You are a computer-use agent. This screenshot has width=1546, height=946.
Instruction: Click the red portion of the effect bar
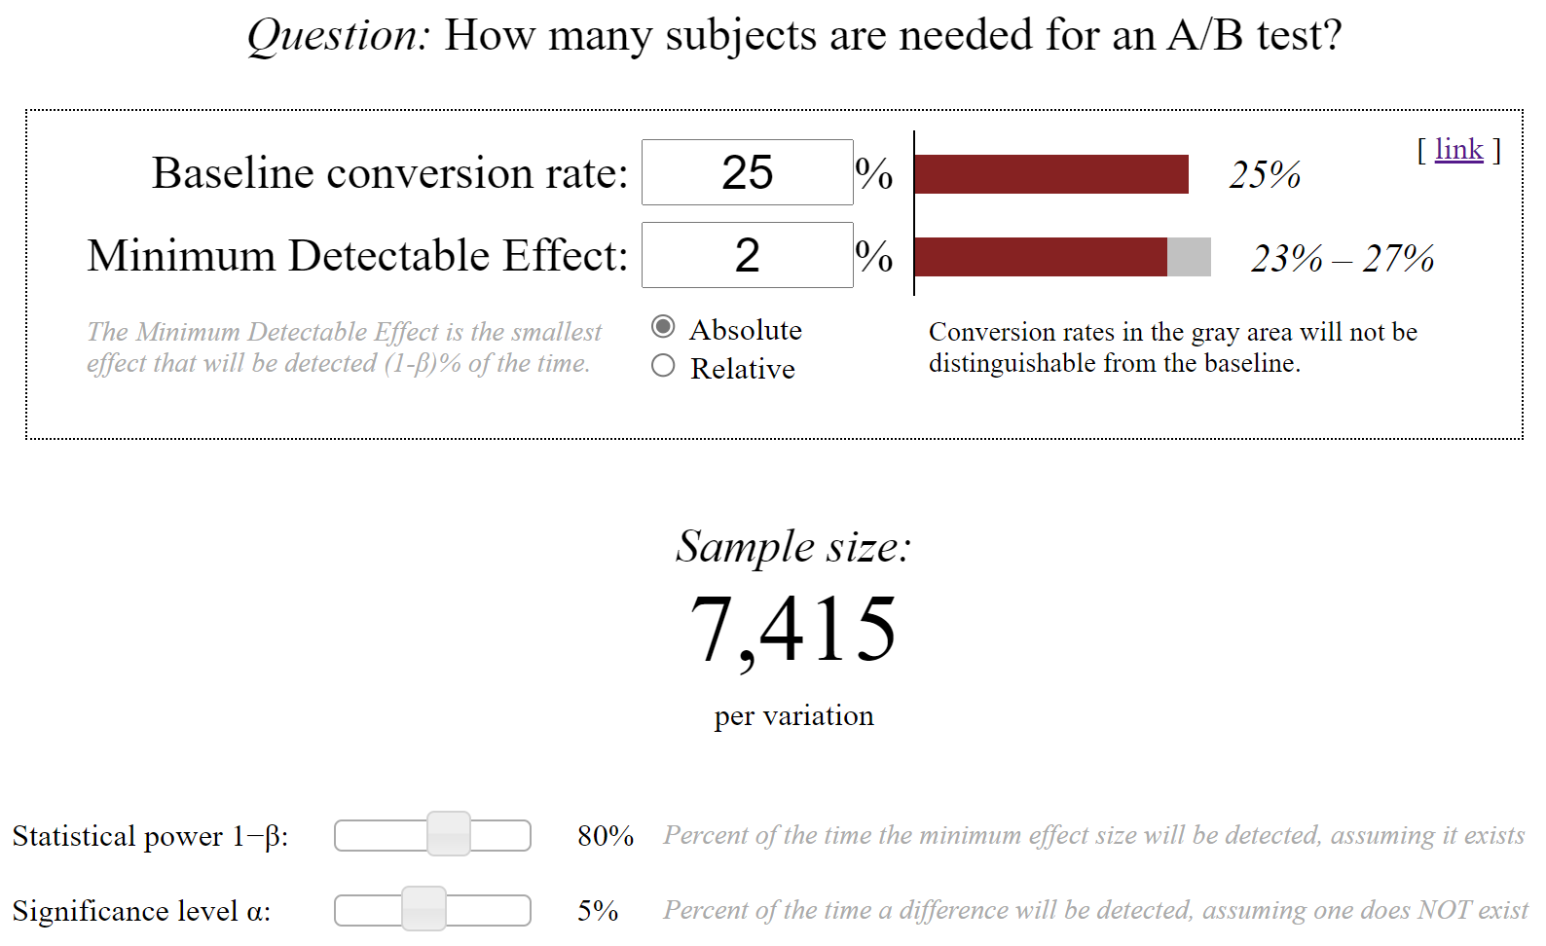pos(1041,257)
